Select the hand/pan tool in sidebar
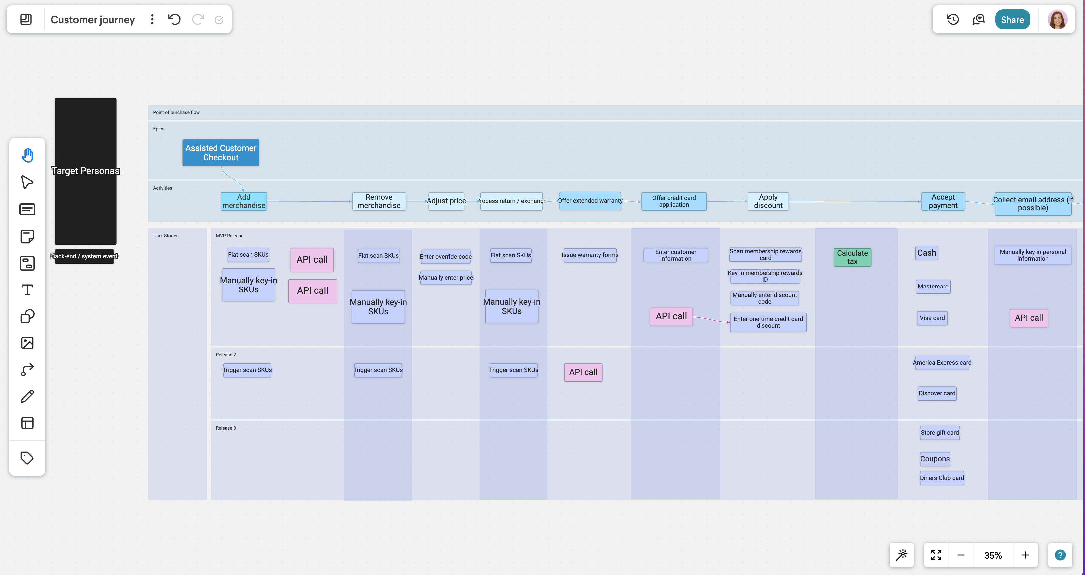Image resolution: width=1085 pixels, height=575 pixels. [x=27, y=155]
